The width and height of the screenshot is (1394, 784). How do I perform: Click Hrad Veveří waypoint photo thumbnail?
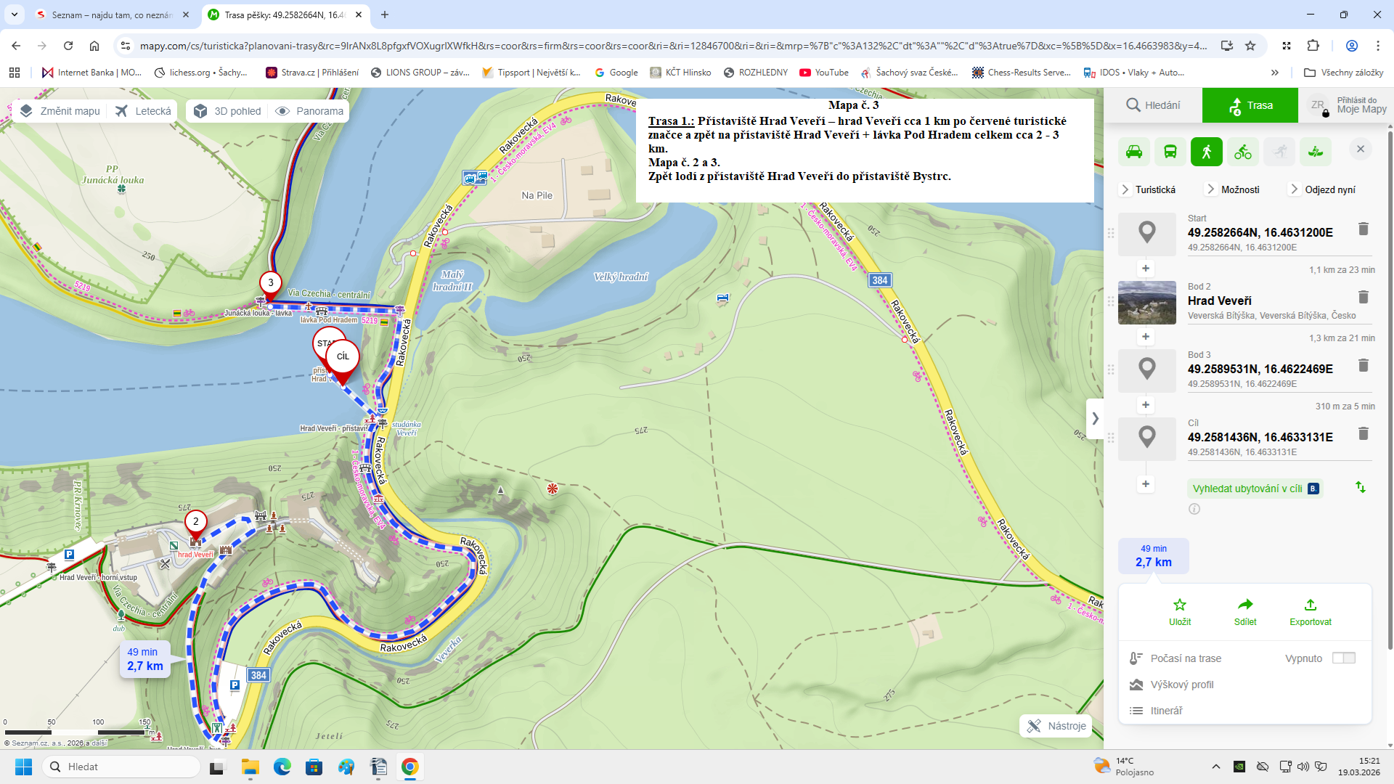click(1146, 302)
